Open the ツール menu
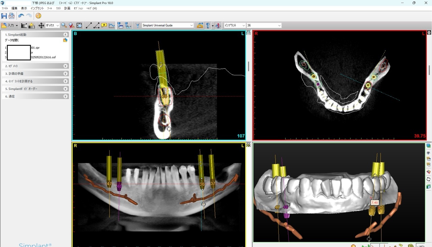Image resolution: width=432 pixels, height=247 pixels. [x=50, y=8]
